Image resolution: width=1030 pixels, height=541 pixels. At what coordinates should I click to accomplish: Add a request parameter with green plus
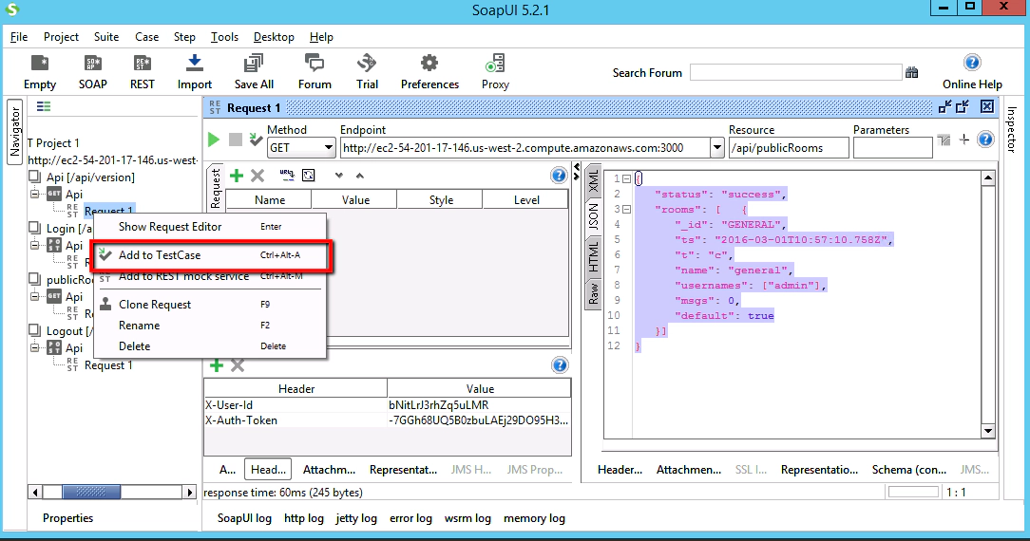click(237, 175)
